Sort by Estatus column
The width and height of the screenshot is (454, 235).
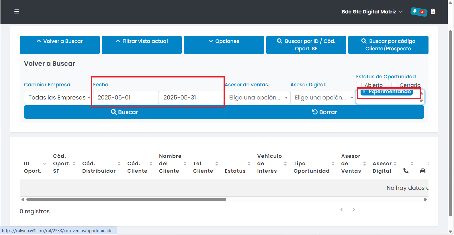(x=249, y=164)
